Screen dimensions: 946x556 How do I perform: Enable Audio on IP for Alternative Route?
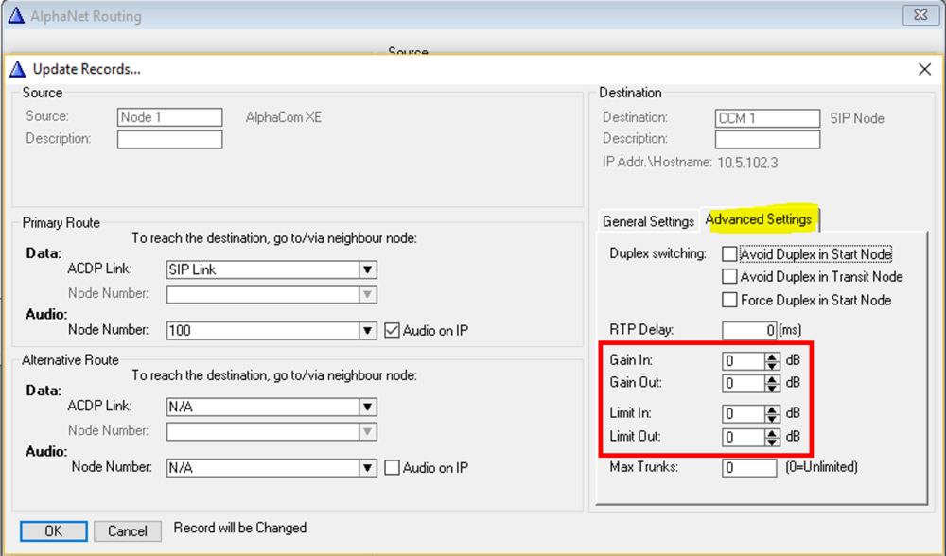point(394,467)
